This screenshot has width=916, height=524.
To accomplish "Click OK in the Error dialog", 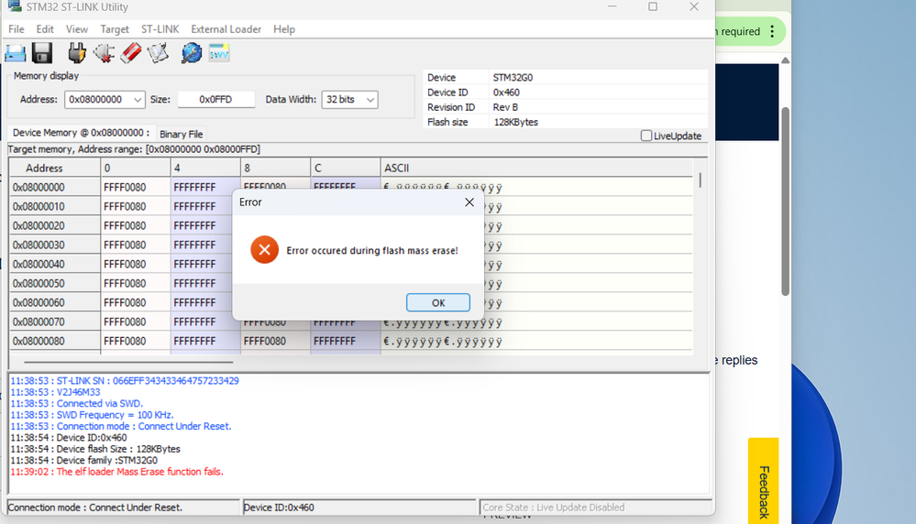I will click(x=438, y=303).
